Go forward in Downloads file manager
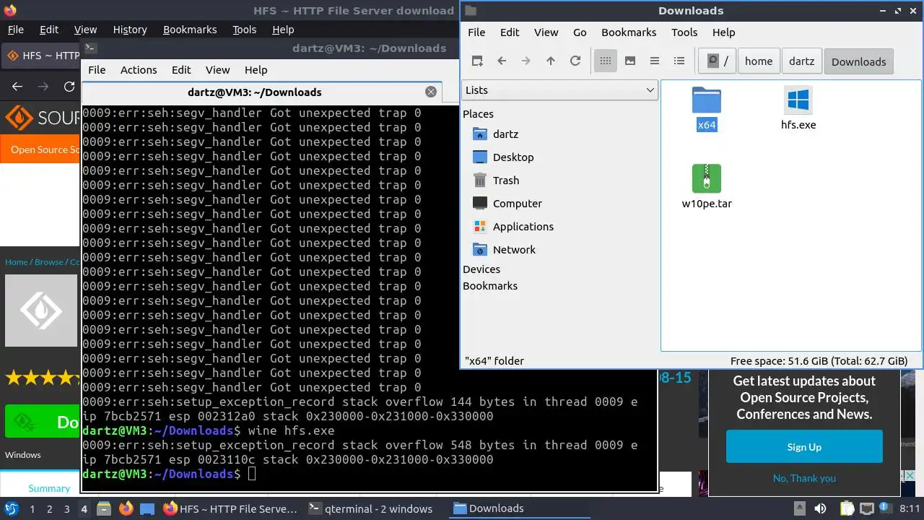Screen dimensions: 924x520 (526, 61)
